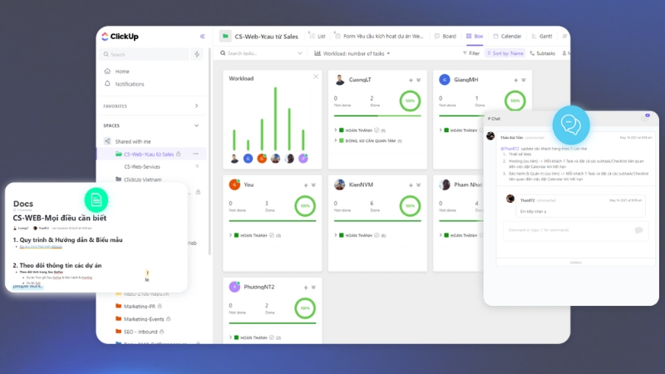Viewport: 665px width, 374px height.
Task: Click the lightning bolt icon beside Search
Action: pyautogui.click(x=197, y=55)
